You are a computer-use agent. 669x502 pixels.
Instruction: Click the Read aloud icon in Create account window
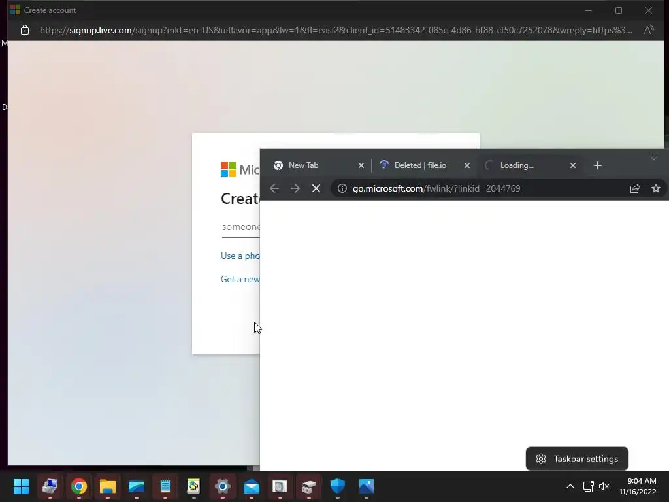click(x=649, y=30)
